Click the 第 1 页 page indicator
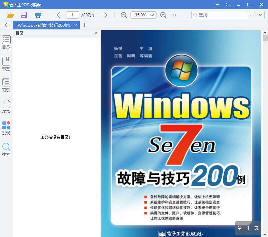The height and width of the screenshot is (237, 268). (248, 228)
